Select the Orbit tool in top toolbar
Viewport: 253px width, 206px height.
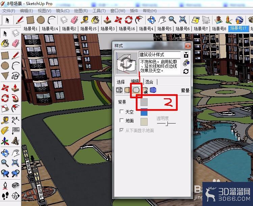(151, 20)
